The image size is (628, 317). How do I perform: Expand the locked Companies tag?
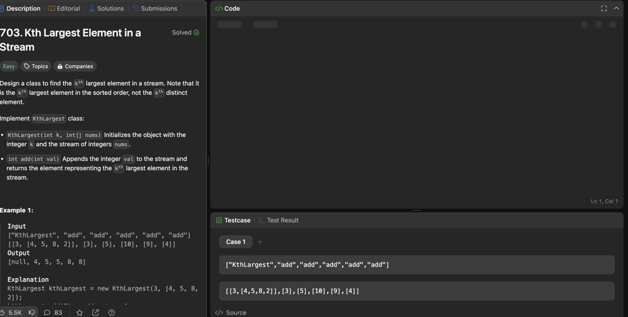coord(75,66)
